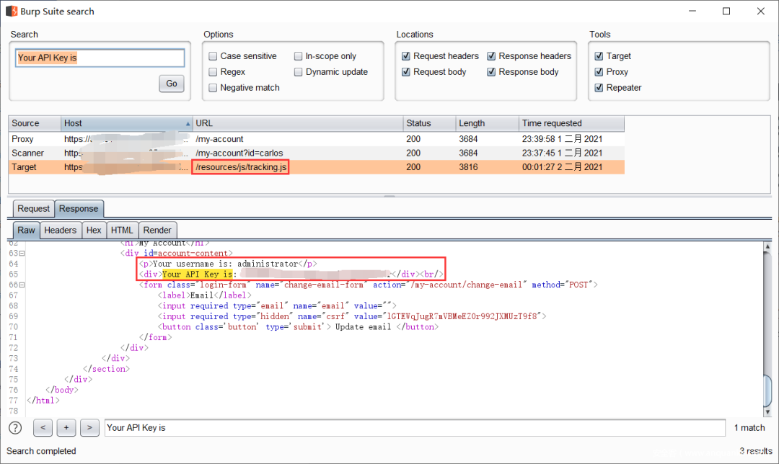The height and width of the screenshot is (464, 779).
Task: Disable Response headers location
Action: 491,56
